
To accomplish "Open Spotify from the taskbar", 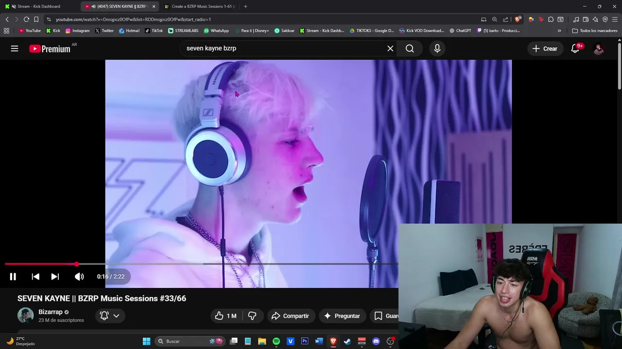I will tap(276, 341).
